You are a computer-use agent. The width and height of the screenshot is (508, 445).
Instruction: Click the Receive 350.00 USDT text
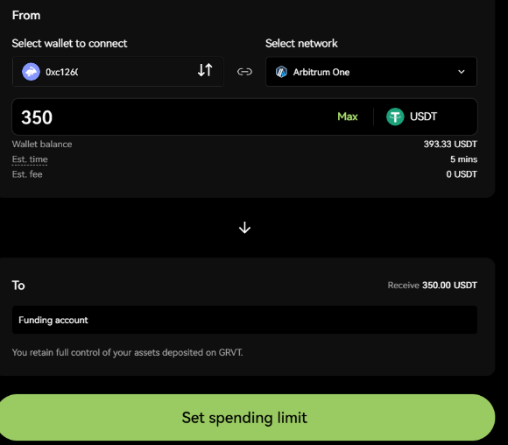click(432, 286)
